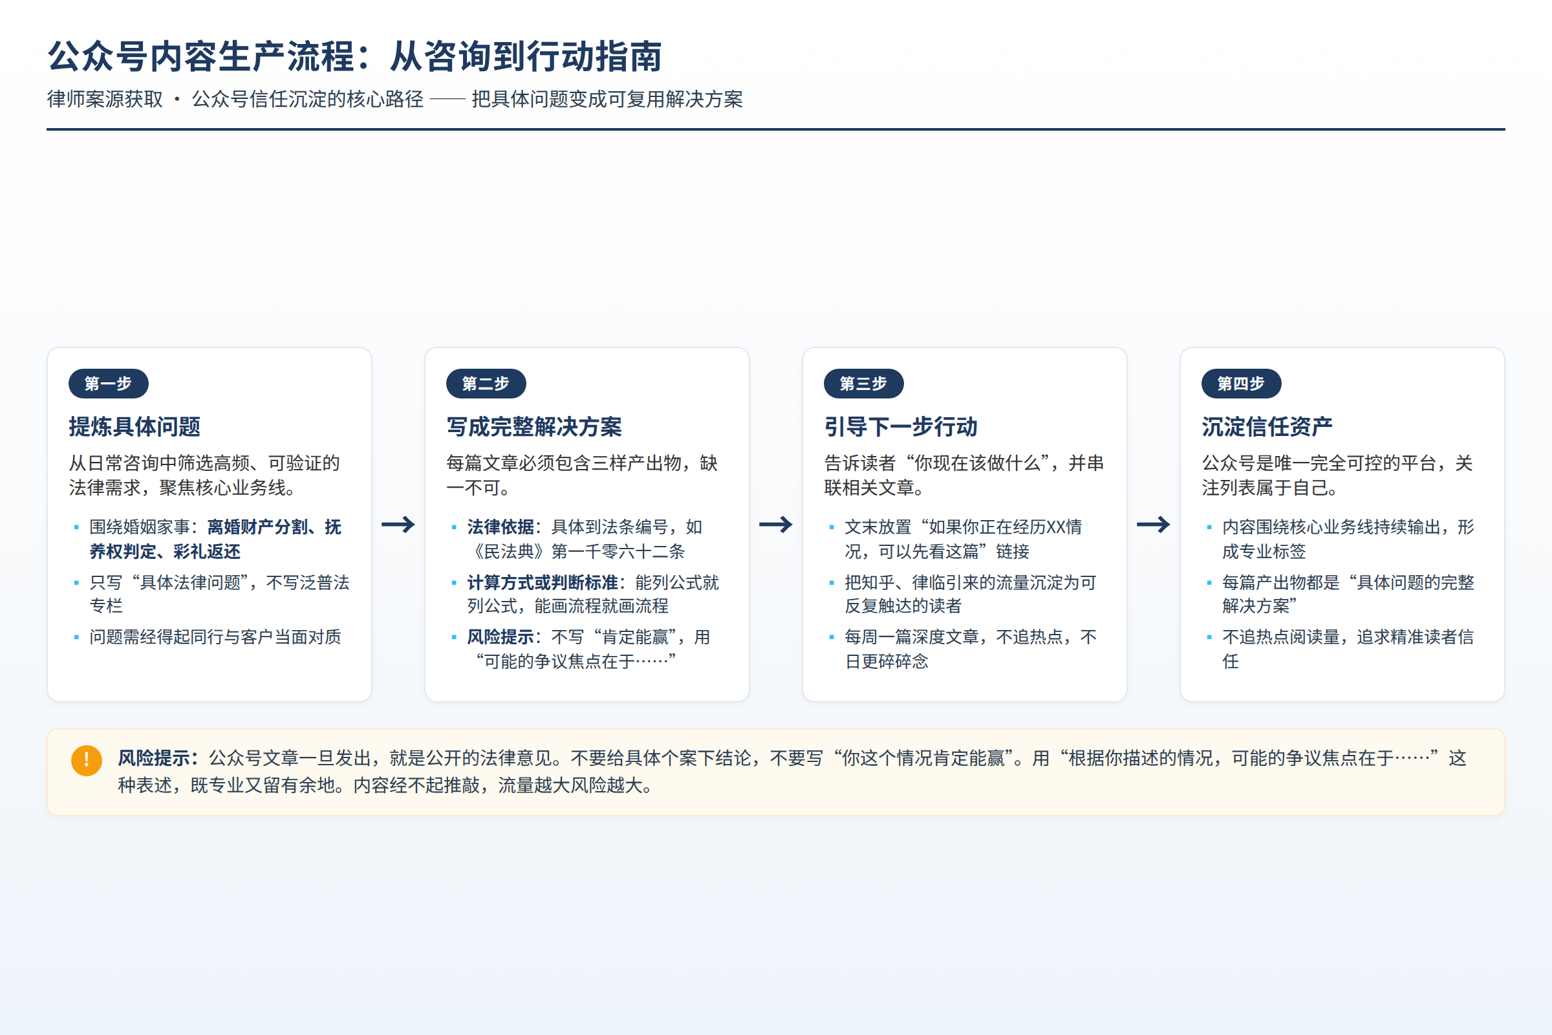Click bullet 问题需经得起同行与客户当面对质

(215, 637)
